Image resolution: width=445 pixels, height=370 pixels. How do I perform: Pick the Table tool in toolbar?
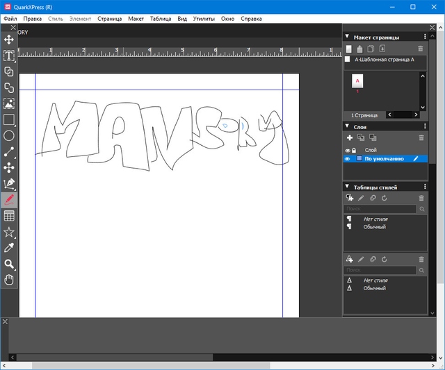click(9, 216)
